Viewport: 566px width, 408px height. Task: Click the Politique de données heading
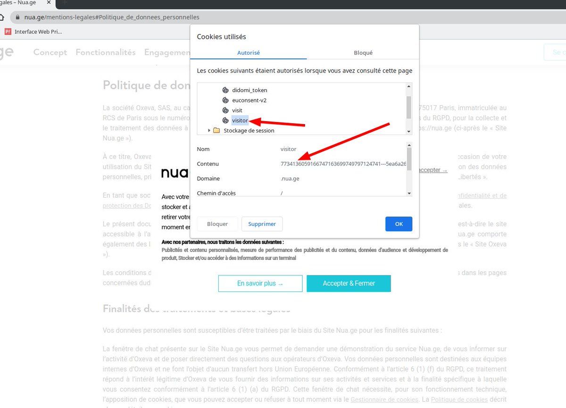146,85
